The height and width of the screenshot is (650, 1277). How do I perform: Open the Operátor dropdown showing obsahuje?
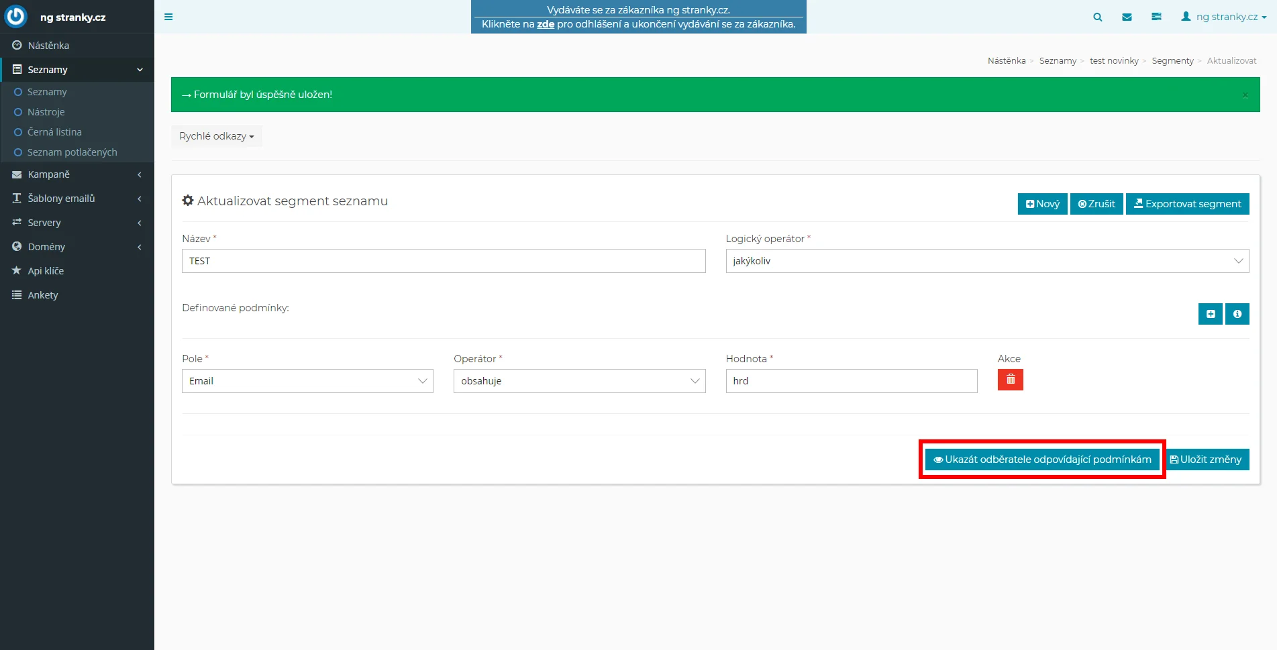tap(579, 381)
